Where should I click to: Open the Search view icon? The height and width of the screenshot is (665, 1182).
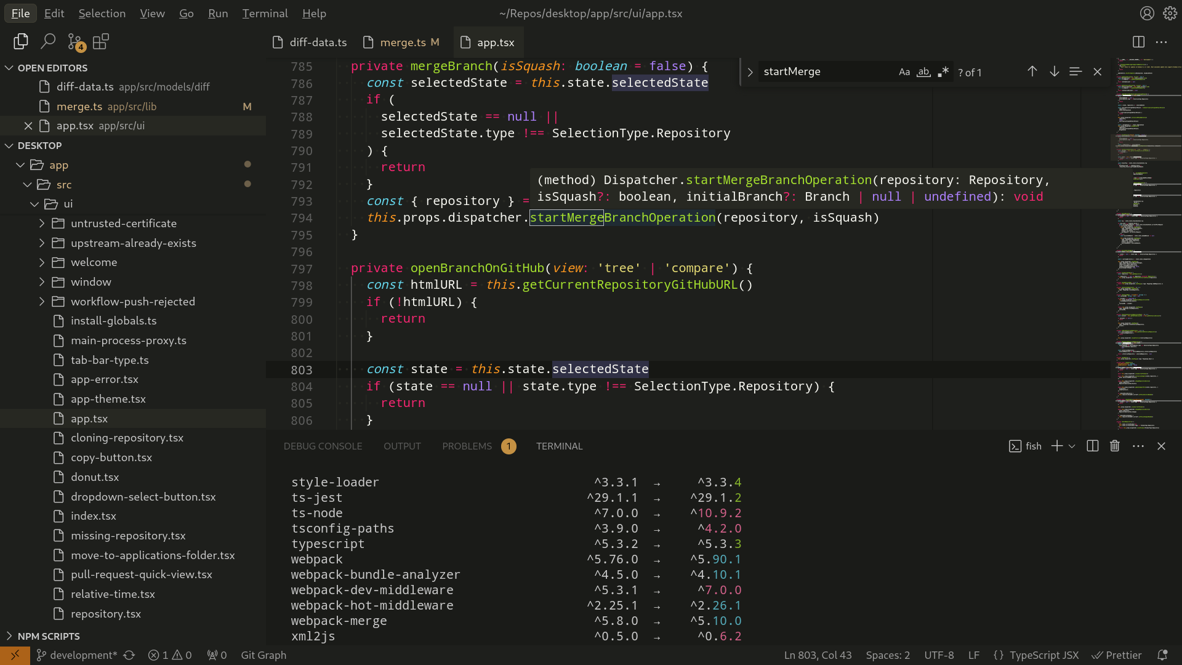point(47,42)
